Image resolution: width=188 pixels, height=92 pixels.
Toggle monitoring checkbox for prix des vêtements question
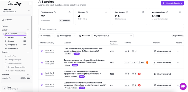click(42, 63)
